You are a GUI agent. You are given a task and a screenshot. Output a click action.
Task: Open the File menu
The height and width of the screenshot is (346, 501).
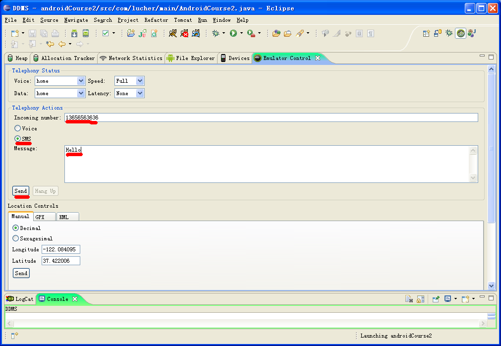pos(10,20)
